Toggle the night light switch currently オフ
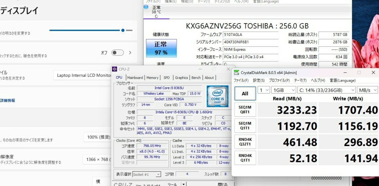The width and height of the screenshot is (379, 186). click(117, 53)
